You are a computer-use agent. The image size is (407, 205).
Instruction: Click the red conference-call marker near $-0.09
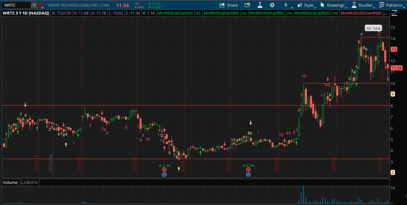(164, 169)
